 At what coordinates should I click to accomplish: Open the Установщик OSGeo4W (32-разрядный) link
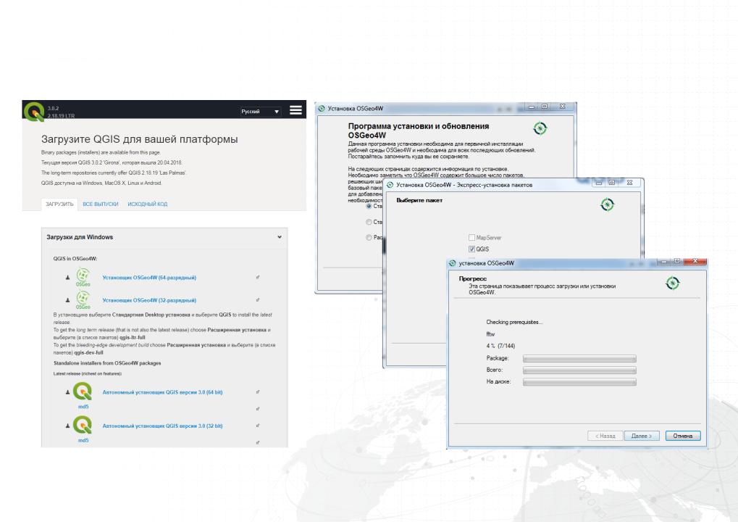point(149,300)
